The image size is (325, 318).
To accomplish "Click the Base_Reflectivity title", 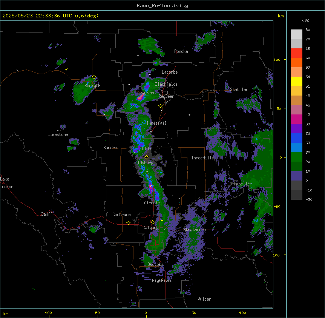I will pyautogui.click(x=162, y=6).
